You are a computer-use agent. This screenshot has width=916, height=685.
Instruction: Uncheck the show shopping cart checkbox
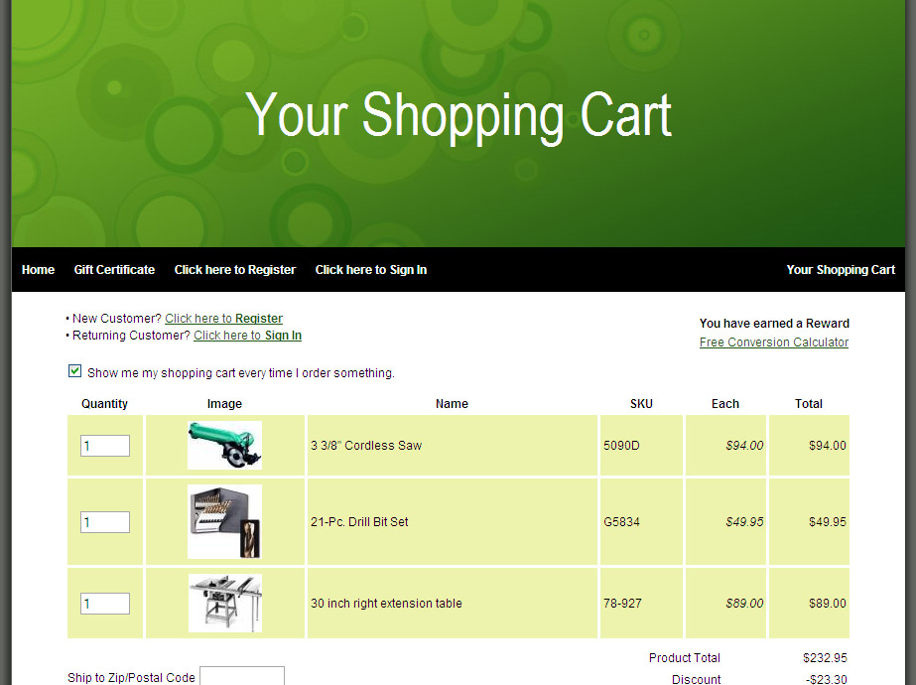[x=74, y=371]
